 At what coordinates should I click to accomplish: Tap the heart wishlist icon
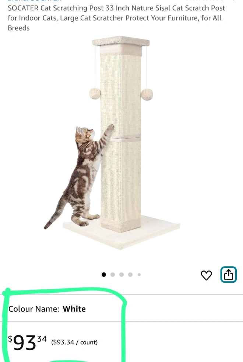tap(206, 275)
